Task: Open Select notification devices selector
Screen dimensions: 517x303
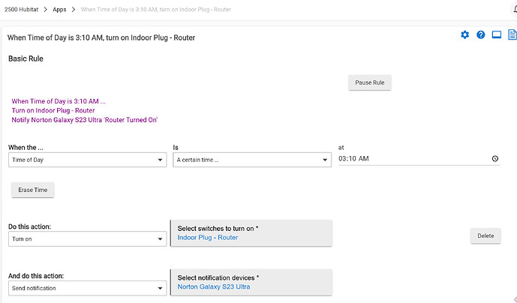Action: [251, 282]
